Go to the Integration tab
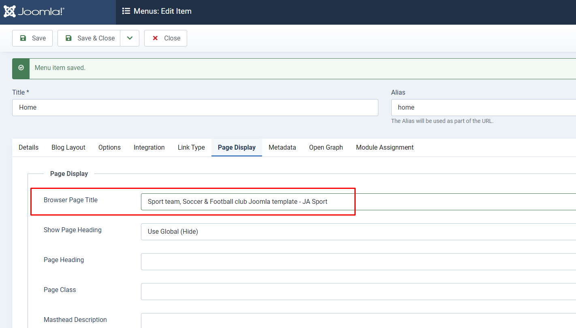 coord(149,148)
